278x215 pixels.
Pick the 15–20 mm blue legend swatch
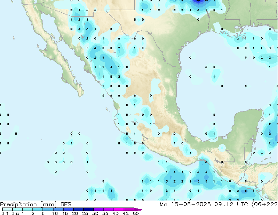click(68, 209)
